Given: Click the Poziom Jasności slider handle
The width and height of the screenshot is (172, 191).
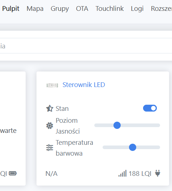Looking at the screenshot, I should [117, 125].
